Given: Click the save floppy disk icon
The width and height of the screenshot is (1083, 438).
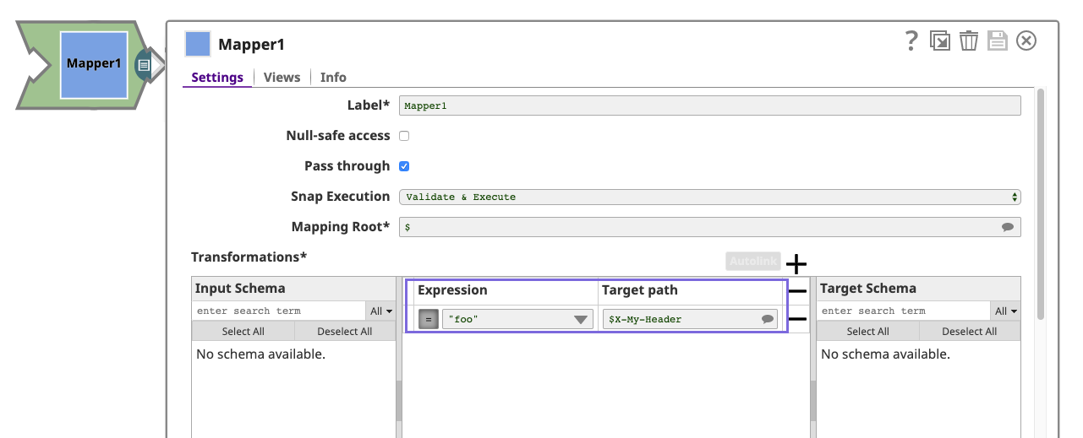Looking at the screenshot, I should (x=998, y=41).
